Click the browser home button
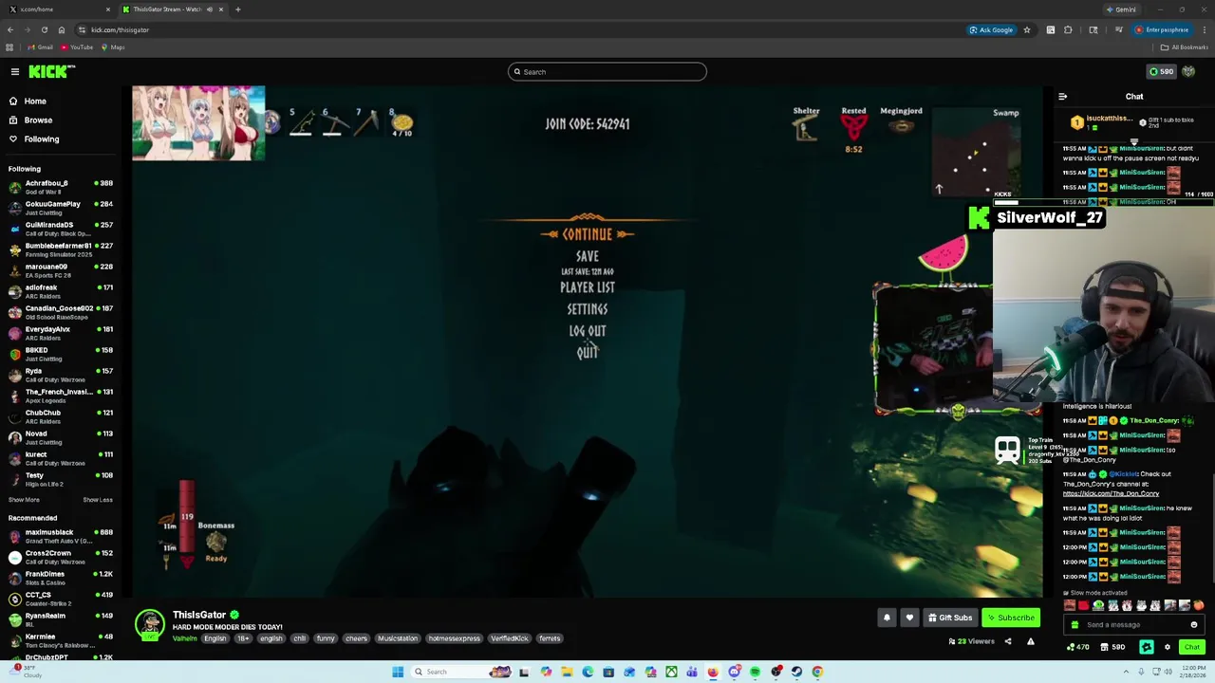This screenshot has width=1215, height=683. click(x=62, y=29)
